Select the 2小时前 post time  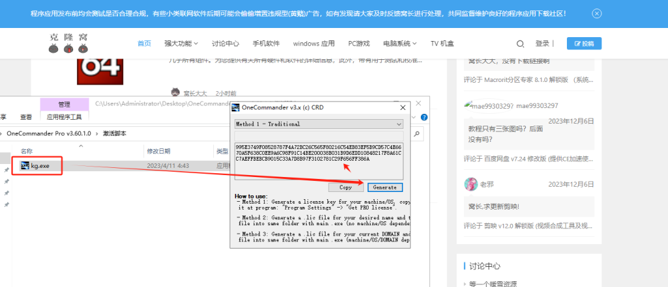click(x=226, y=93)
